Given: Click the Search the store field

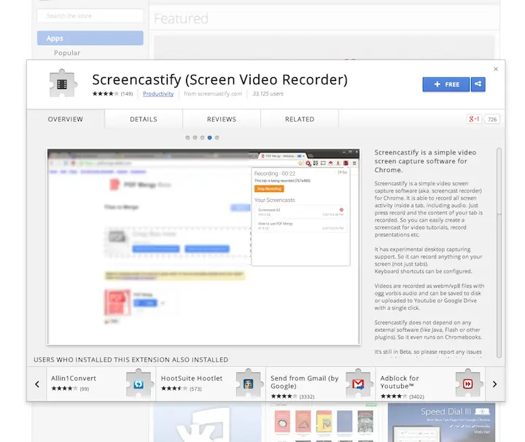Looking at the screenshot, I should pyautogui.click(x=90, y=16).
